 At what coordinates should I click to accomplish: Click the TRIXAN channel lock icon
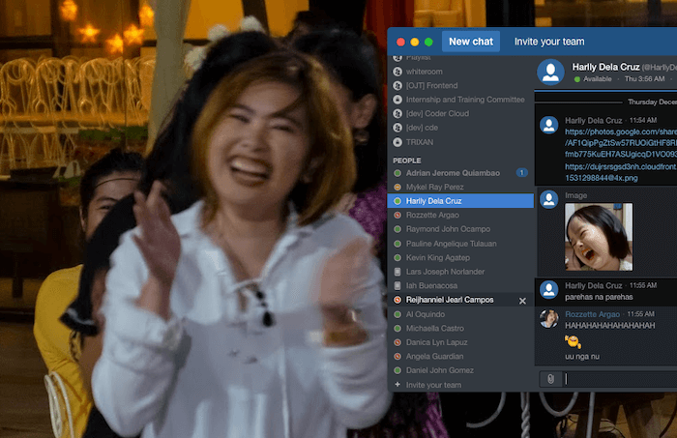click(x=397, y=142)
